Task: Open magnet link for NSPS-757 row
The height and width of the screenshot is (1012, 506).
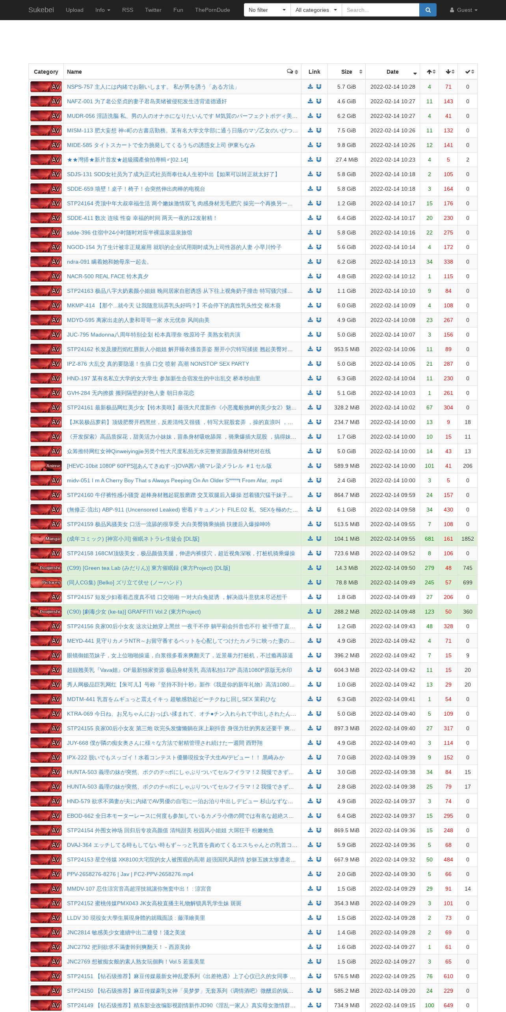Action: [319, 87]
